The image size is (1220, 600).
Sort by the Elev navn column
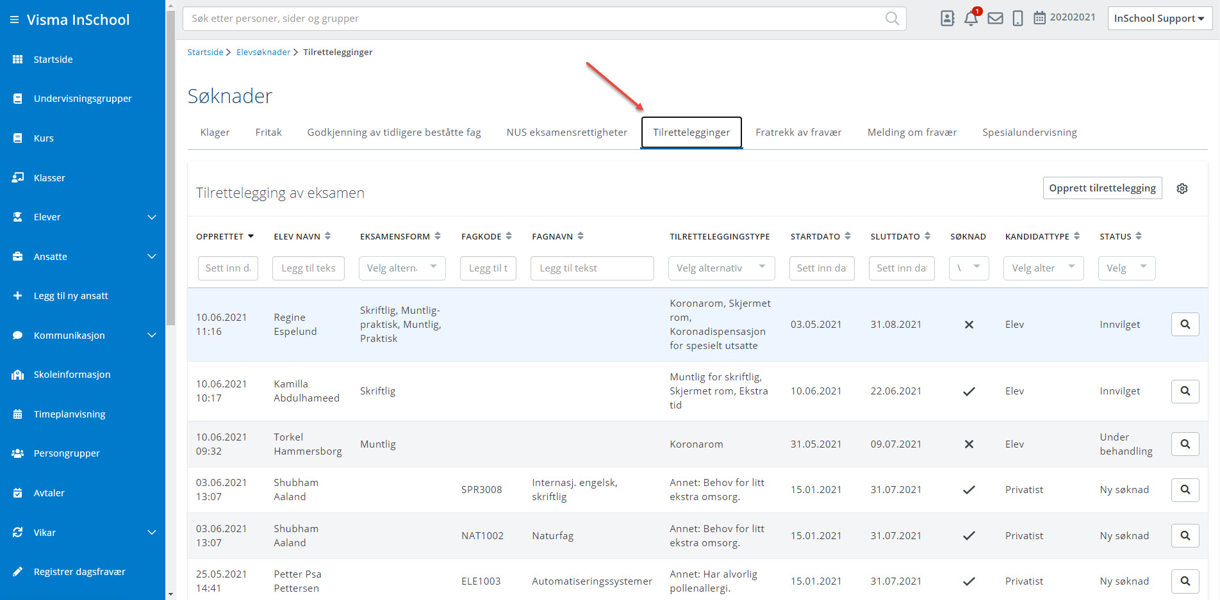(302, 236)
